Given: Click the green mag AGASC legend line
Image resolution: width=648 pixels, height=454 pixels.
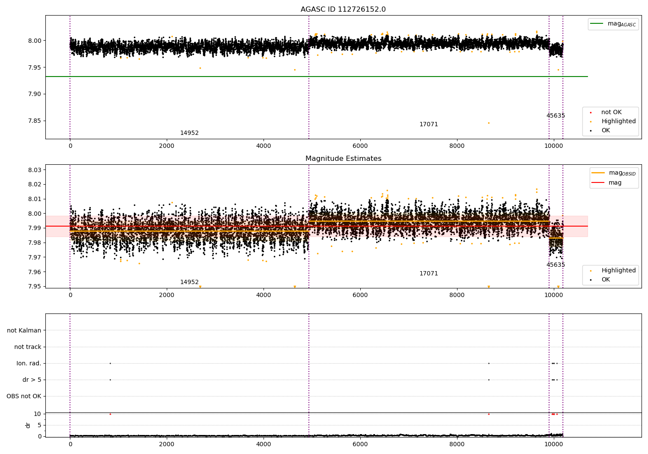Looking at the screenshot, I should [597, 24].
